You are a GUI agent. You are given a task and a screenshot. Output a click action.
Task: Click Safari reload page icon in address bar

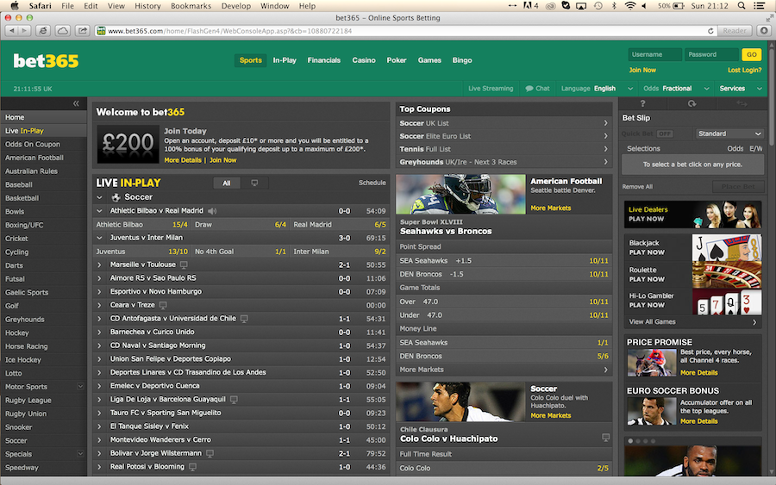coord(710,31)
